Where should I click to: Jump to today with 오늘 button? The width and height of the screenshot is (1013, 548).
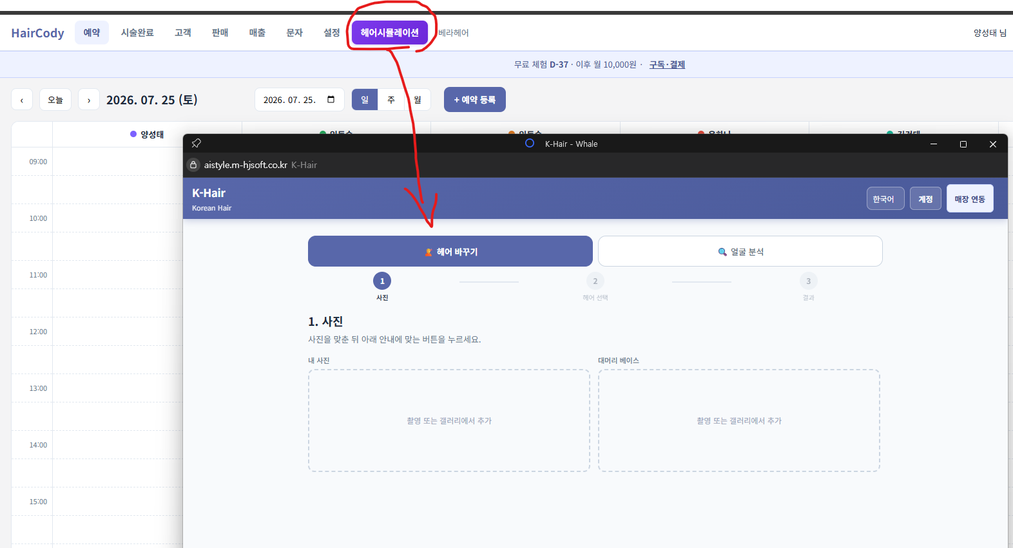(55, 100)
